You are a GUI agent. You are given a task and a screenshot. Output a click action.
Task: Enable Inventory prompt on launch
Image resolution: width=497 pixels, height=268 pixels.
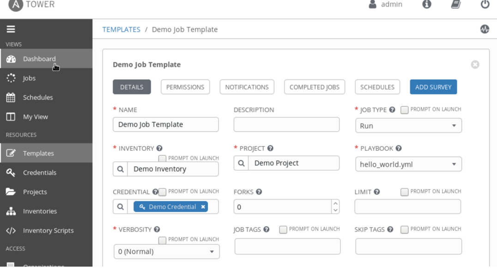point(162,158)
